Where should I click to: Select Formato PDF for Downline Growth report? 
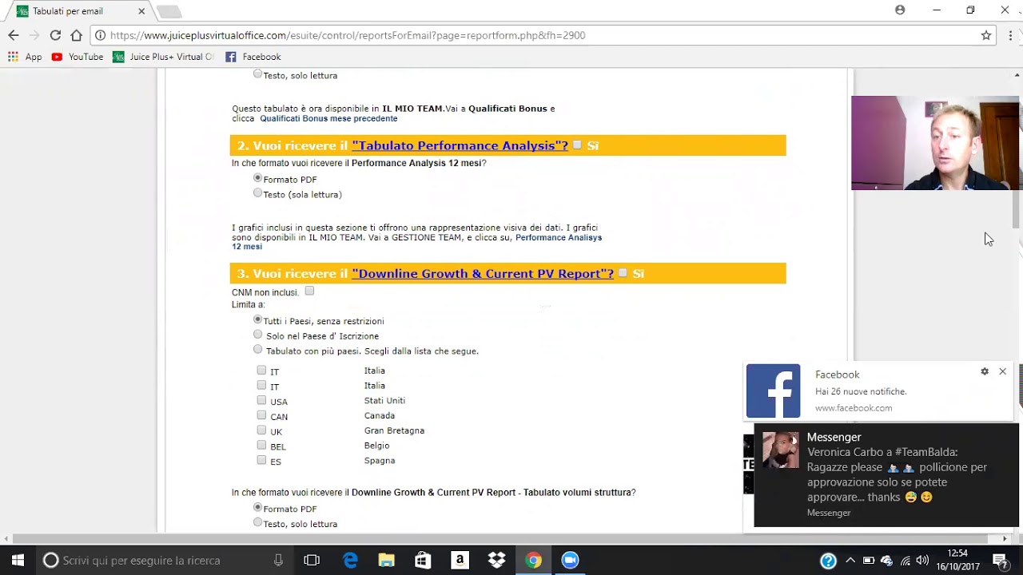257,507
